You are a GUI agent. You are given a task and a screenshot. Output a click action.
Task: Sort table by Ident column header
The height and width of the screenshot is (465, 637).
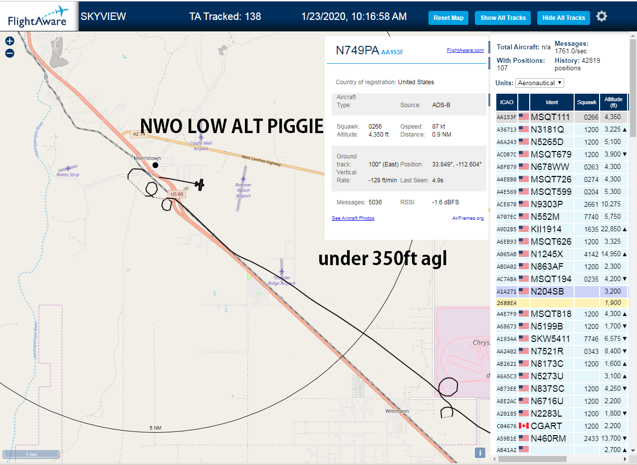[552, 102]
